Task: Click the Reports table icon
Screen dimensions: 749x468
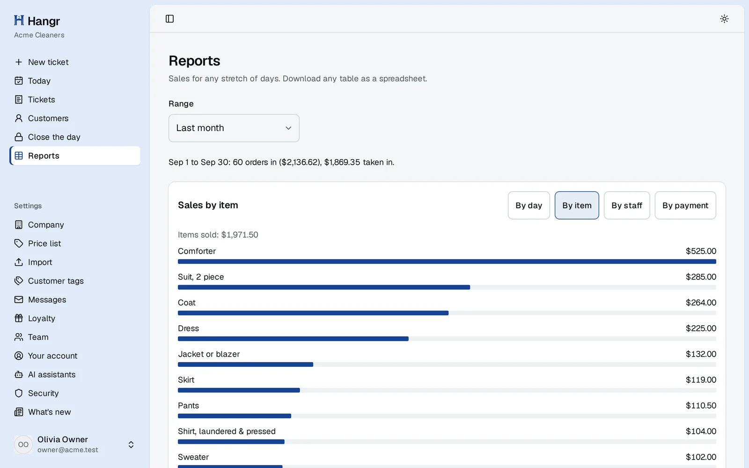Action: pyautogui.click(x=19, y=156)
